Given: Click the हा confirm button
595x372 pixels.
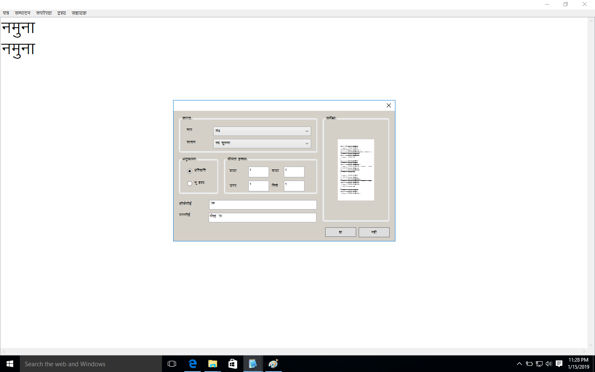Looking at the screenshot, I should click(x=340, y=232).
